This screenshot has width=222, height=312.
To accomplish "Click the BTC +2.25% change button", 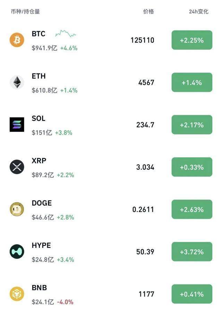I will 192,40.
